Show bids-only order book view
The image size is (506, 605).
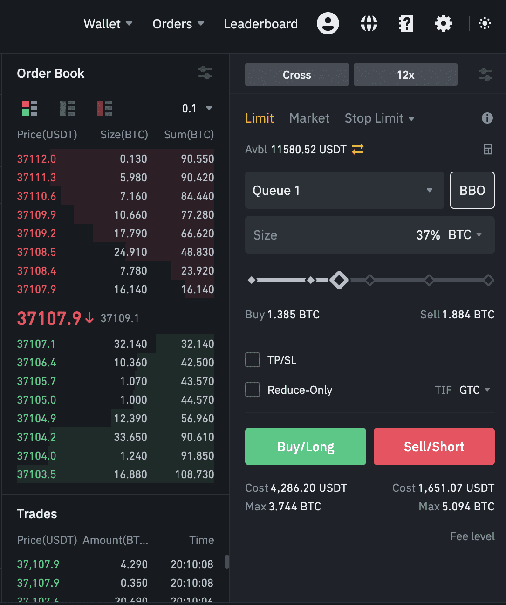click(67, 108)
